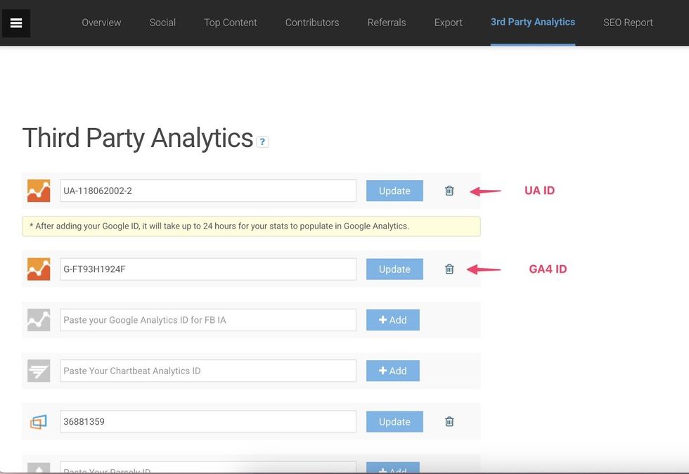Click the help question mark icon
This screenshot has height=474, width=689.
click(x=262, y=142)
